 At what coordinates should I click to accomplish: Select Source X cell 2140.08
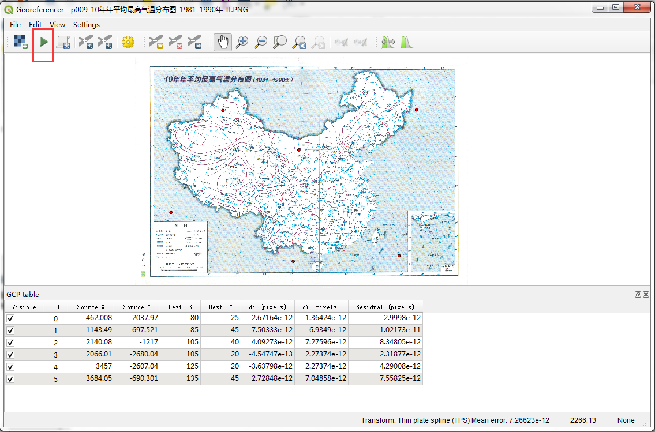click(x=91, y=342)
